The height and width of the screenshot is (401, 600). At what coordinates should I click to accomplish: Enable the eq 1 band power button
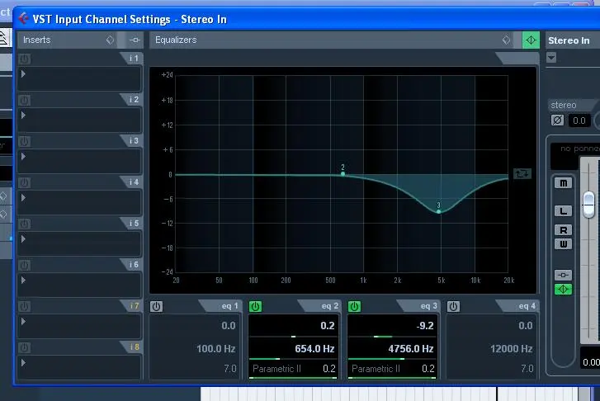[156, 306]
